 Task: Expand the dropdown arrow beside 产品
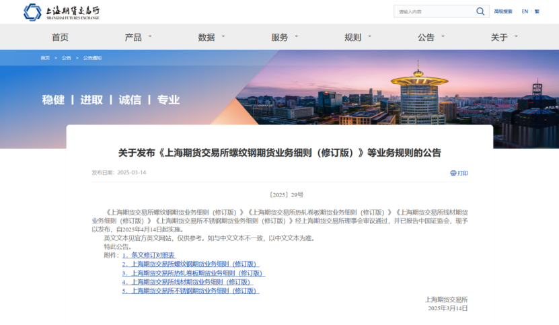[x=150, y=36]
